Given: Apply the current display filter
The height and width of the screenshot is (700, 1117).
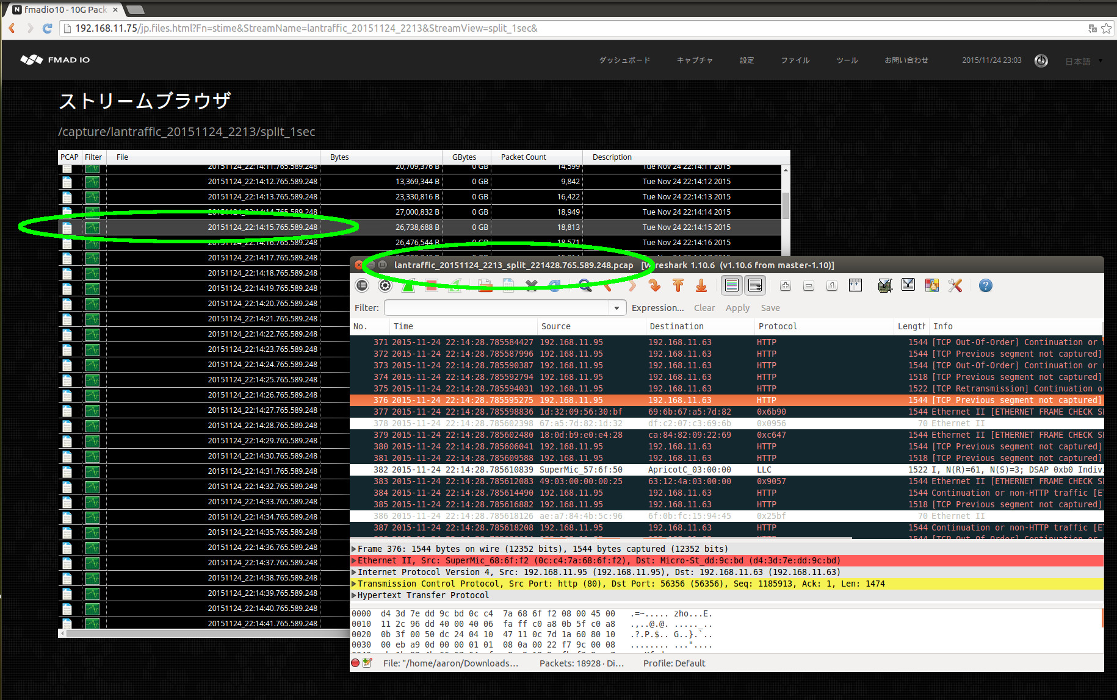Looking at the screenshot, I should tap(737, 308).
